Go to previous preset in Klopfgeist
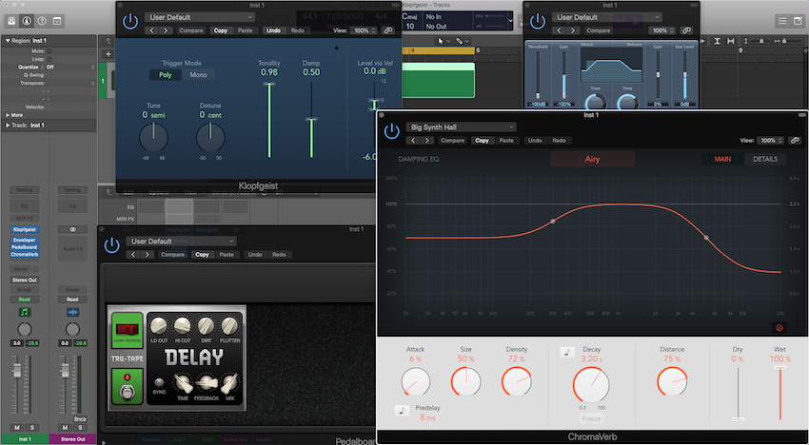Image resolution: width=809 pixels, height=445 pixels. (152, 30)
